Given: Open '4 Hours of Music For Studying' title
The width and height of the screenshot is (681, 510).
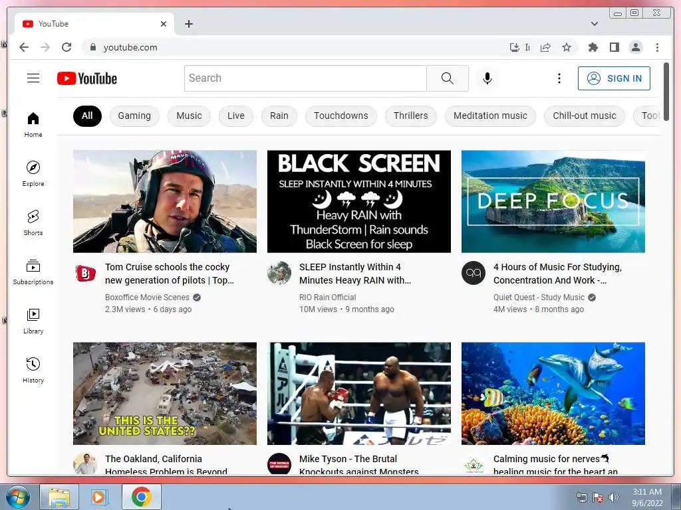Looking at the screenshot, I should pos(557,274).
